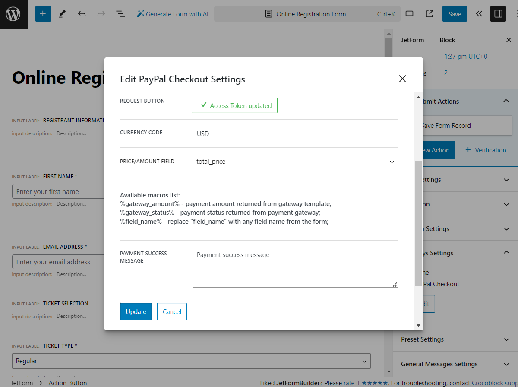Close the PayPal Checkout Settings dialog
The height and width of the screenshot is (387, 518).
point(402,79)
